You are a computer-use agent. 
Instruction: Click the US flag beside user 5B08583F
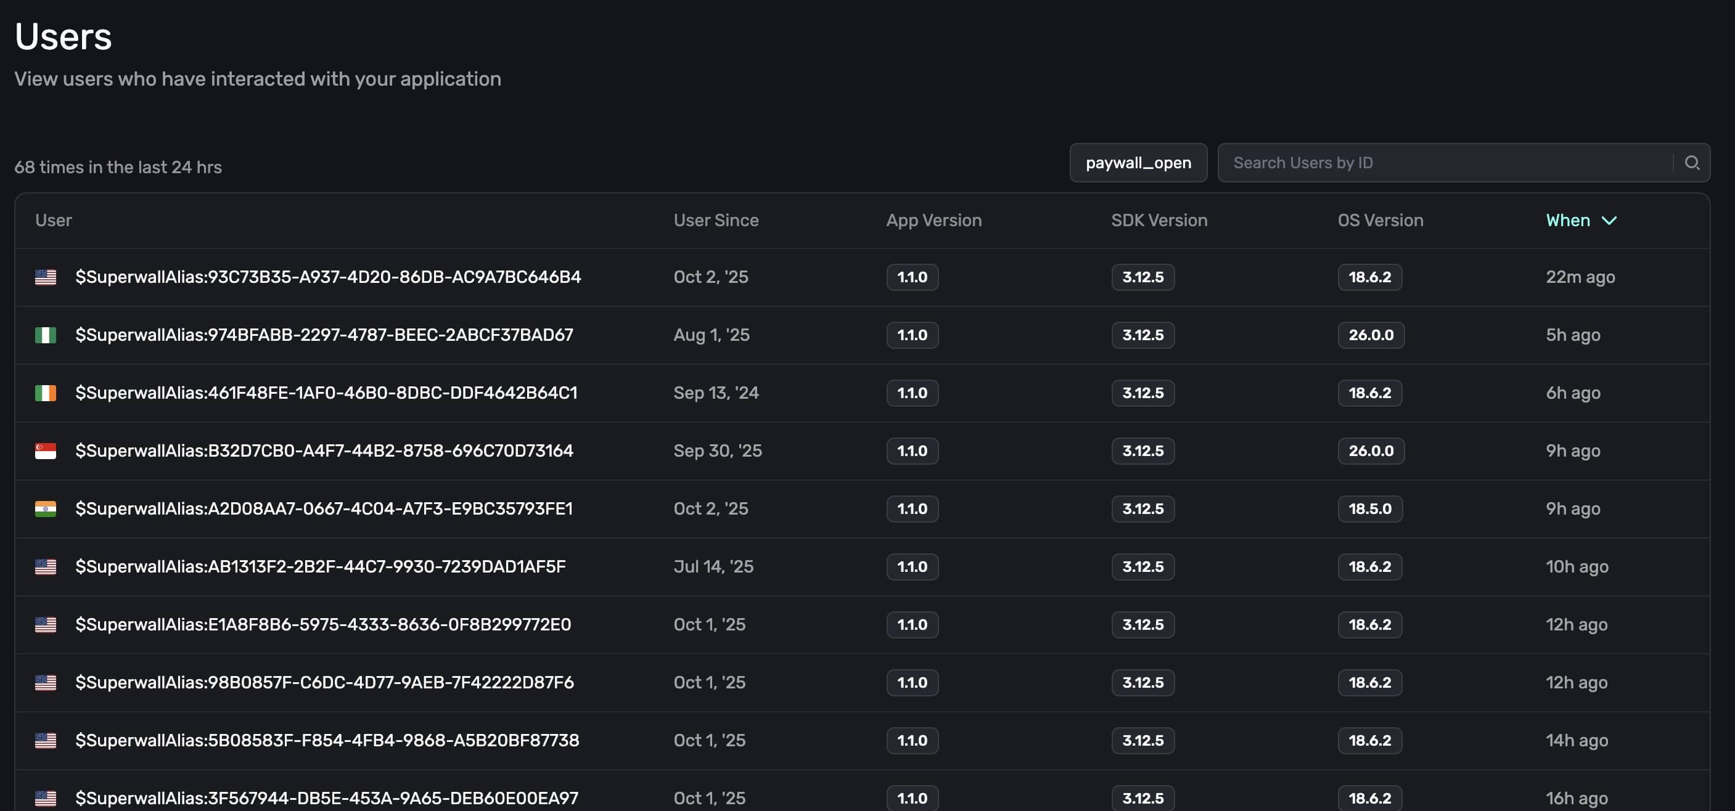click(45, 740)
